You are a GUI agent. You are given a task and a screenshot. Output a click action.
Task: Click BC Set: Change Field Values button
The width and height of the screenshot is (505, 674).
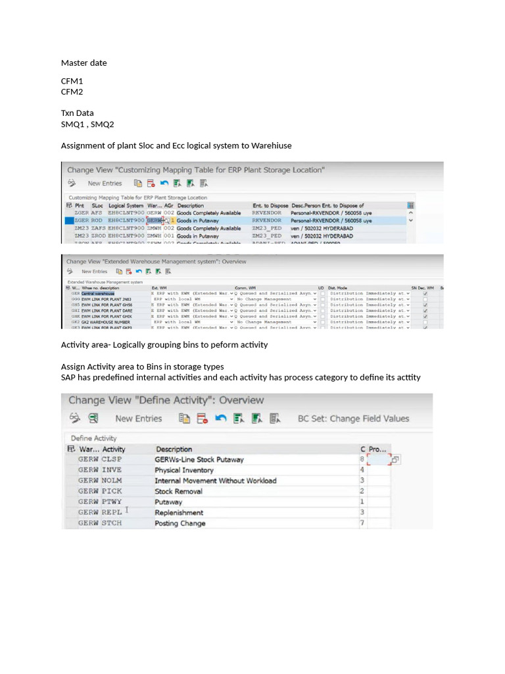pyautogui.click(x=353, y=418)
